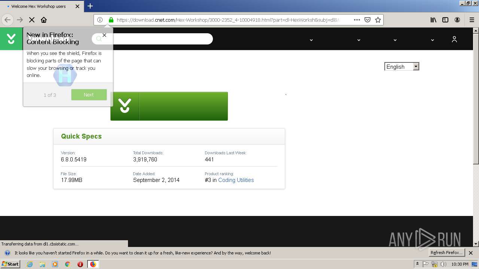
Task: Select downloads last week value 441
Action: click(x=209, y=160)
